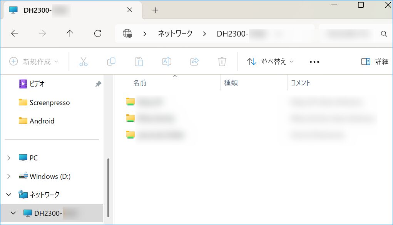Screen dimensions: 393x225
Task: Select Screenpresso folder in sidebar
Action: pyautogui.click(x=49, y=103)
